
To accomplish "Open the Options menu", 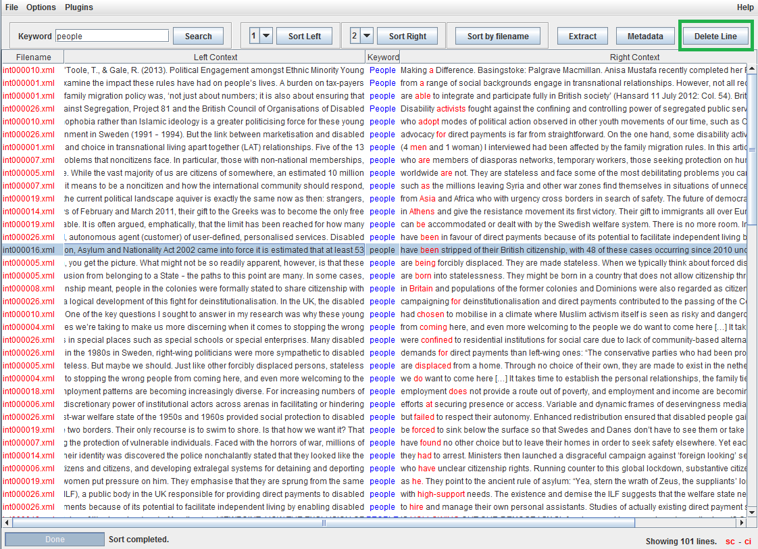I will pyautogui.click(x=41, y=7).
